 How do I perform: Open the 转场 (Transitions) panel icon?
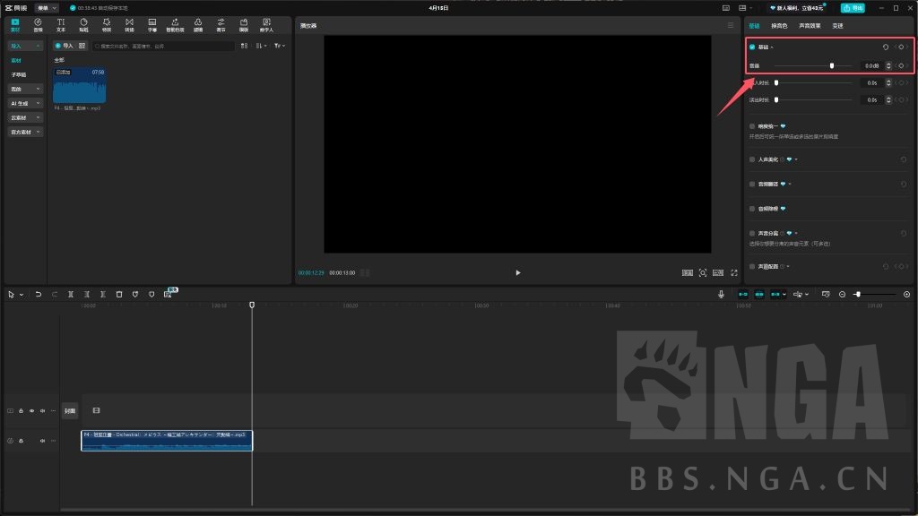pos(129,23)
